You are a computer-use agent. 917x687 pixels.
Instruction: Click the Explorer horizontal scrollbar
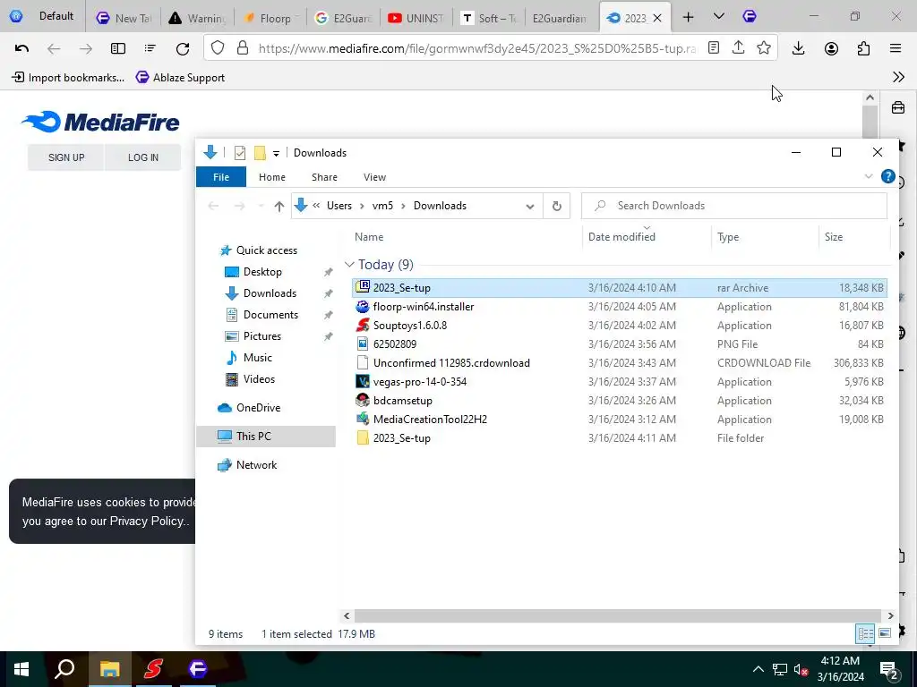click(618, 615)
